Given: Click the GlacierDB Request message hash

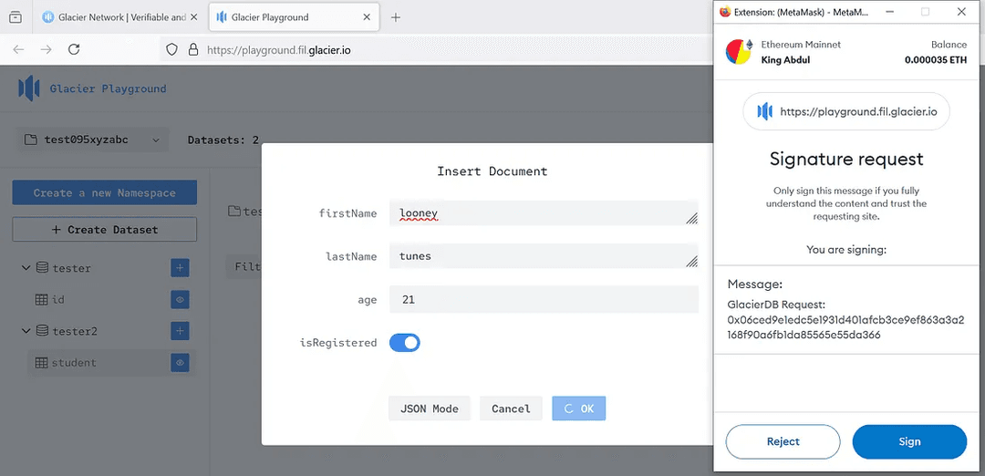Looking at the screenshot, I should [x=845, y=327].
